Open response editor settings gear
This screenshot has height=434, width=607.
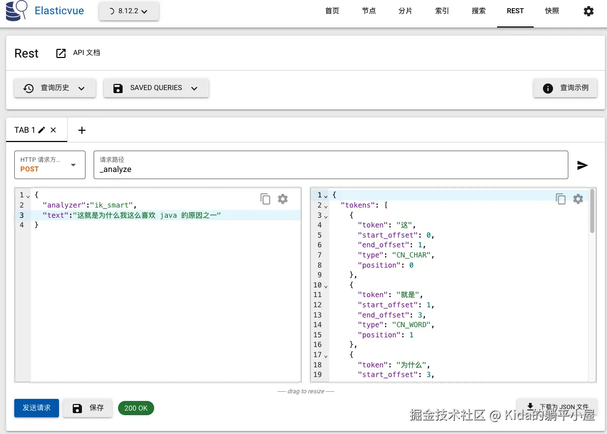tap(578, 199)
